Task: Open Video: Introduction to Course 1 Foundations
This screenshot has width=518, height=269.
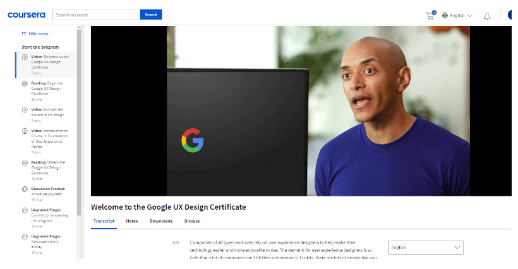Action: pyautogui.click(x=46, y=141)
